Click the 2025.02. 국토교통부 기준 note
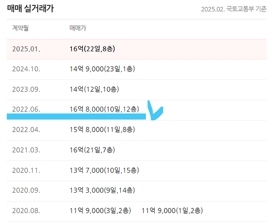 (x=234, y=9)
